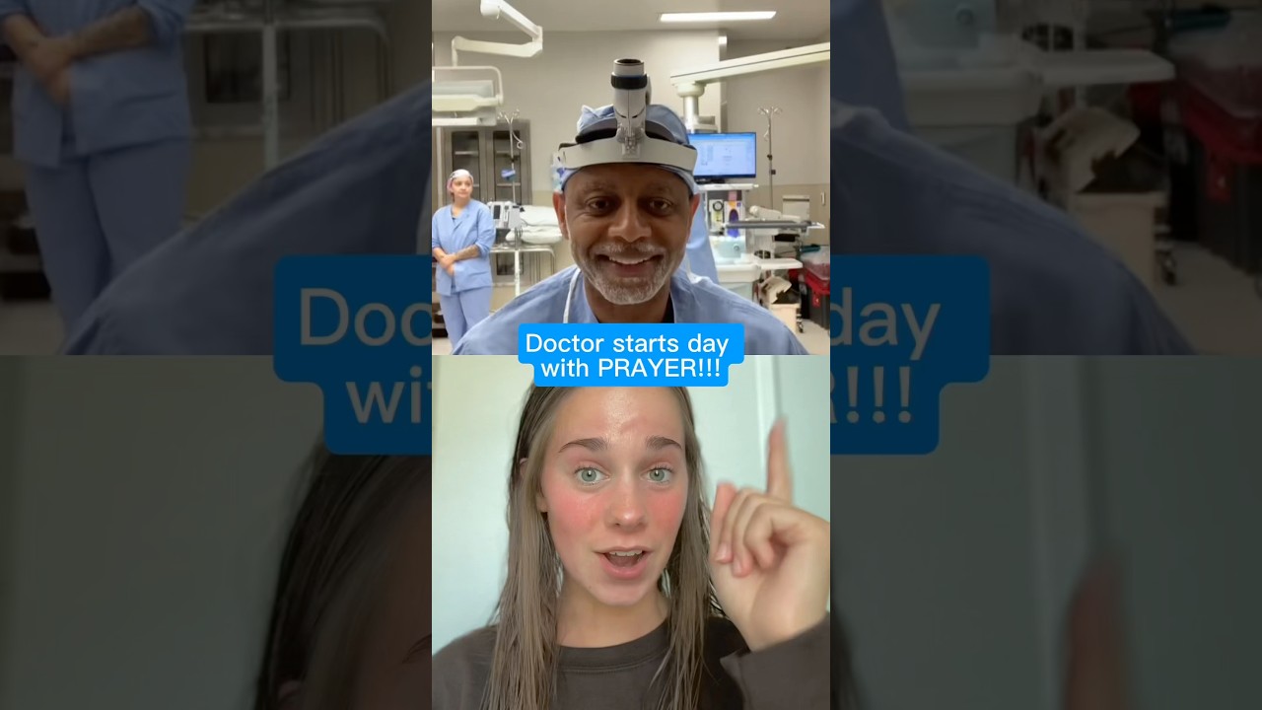Click the "Doctor starts day with PRAYER!!!" caption
Viewport: 1262px width, 710px height.
point(631,356)
